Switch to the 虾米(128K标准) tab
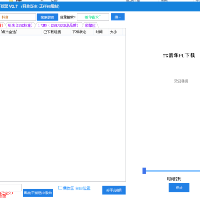 click(21, 26)
